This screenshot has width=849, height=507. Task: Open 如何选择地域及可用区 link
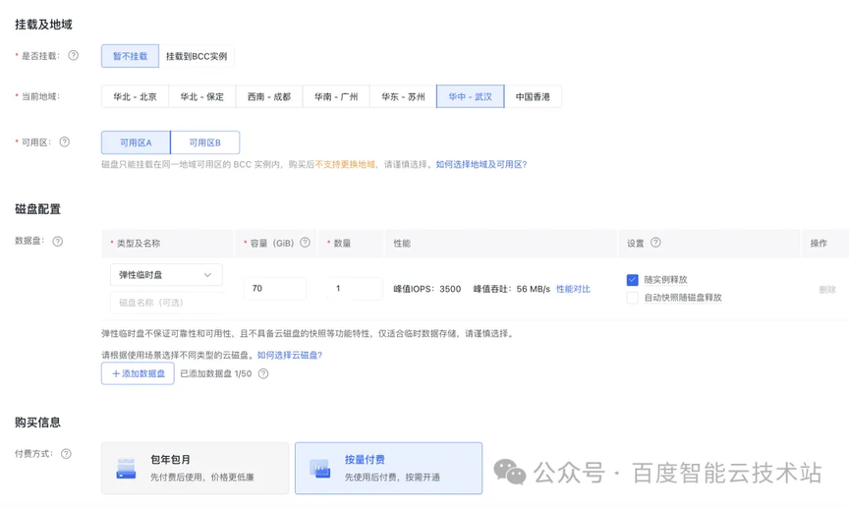481,165
